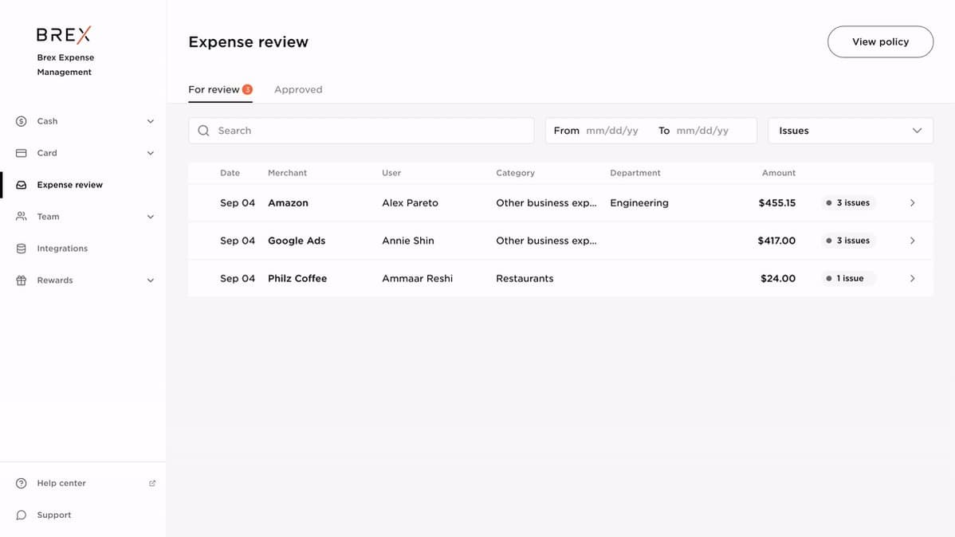Viewport: 955px width, 537px height.
Task: Select the For review tab
Action: [214, 90]
